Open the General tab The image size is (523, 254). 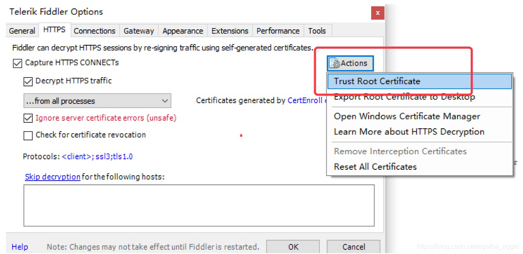[22, 31]
